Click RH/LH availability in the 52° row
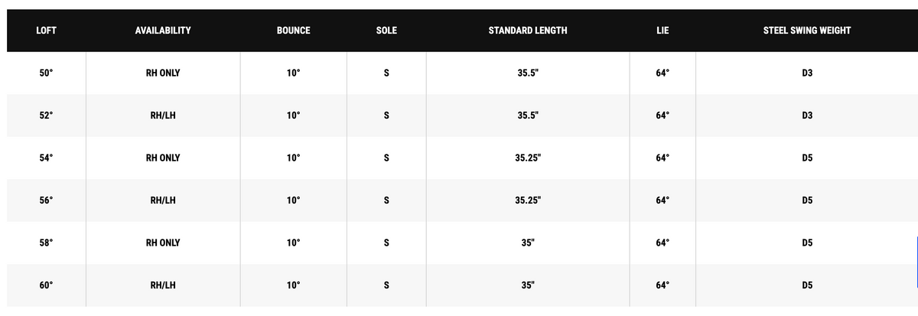Image resolution: width=918 pixels, height=316 pixels. click(163, 116)
